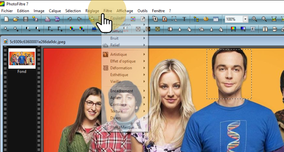Undo the last action

[x=70, y=19]
